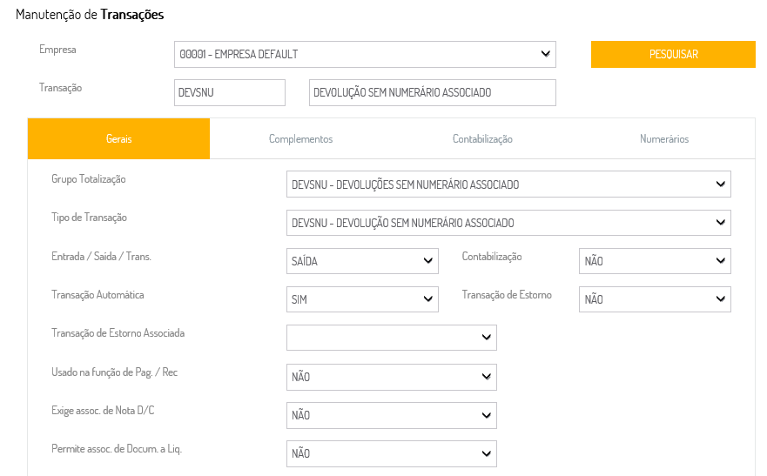Image resolution: width=767 pixels, height=476 pixels.
Task: Open Permite assoc. de Docum. a Liq. dropdown
Action: click(391, 453)
